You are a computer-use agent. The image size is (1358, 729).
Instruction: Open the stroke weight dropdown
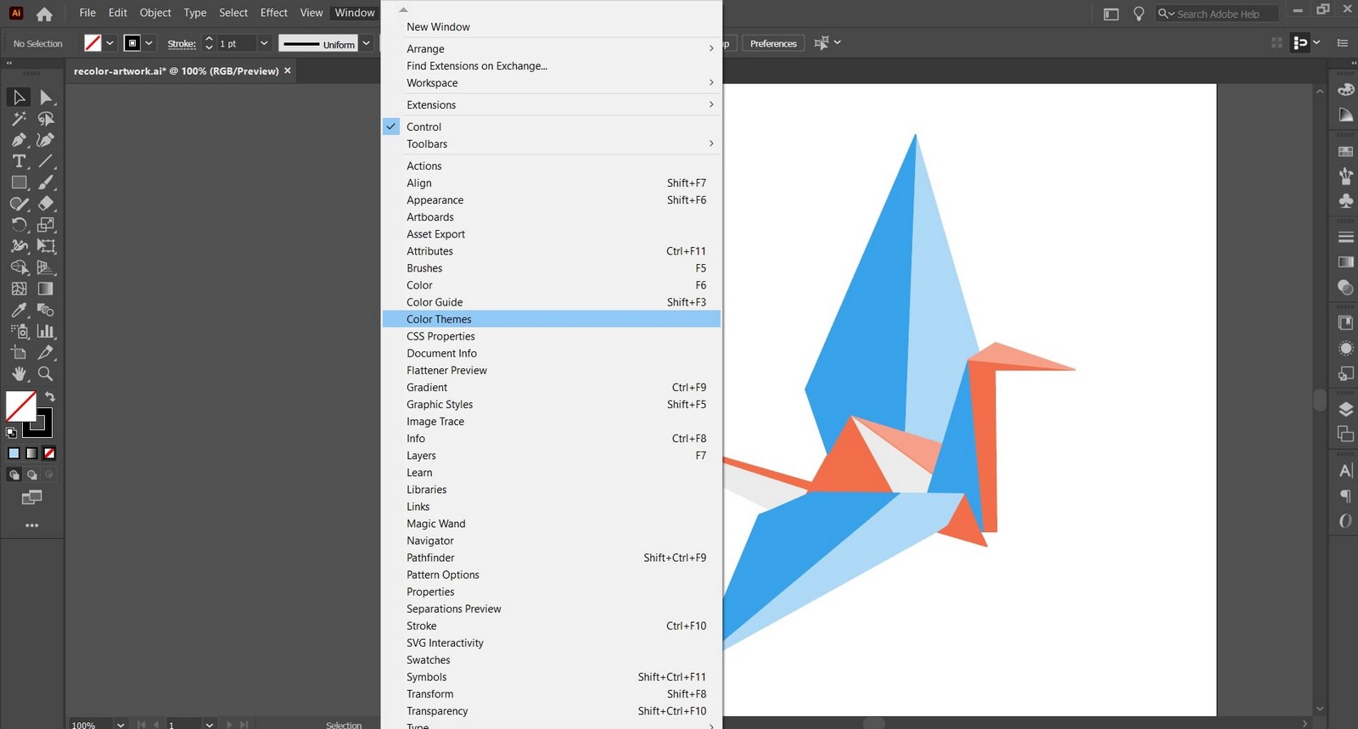pos(264,43)
